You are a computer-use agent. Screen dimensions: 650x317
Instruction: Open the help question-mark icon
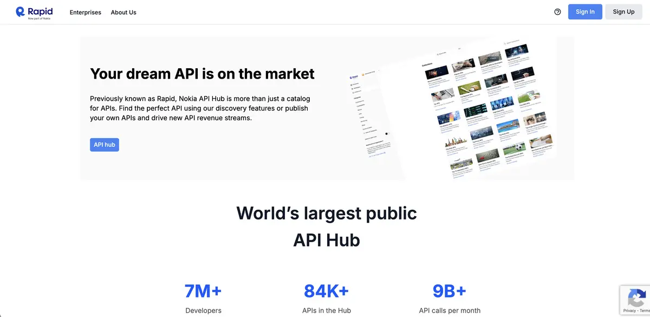(x=557, y=11)
